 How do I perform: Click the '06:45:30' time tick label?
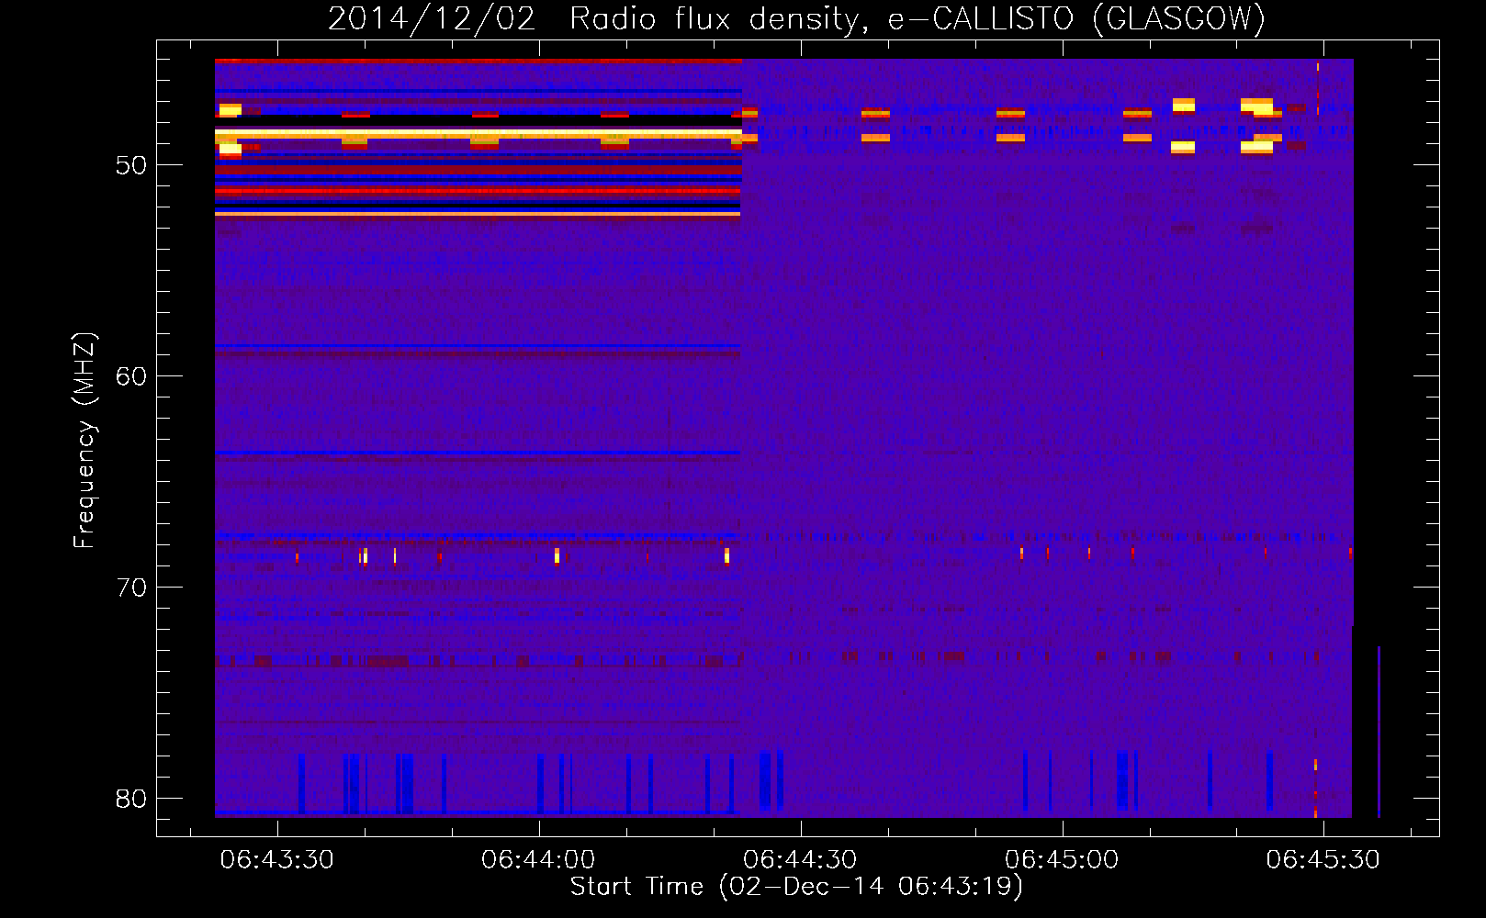1323,860
